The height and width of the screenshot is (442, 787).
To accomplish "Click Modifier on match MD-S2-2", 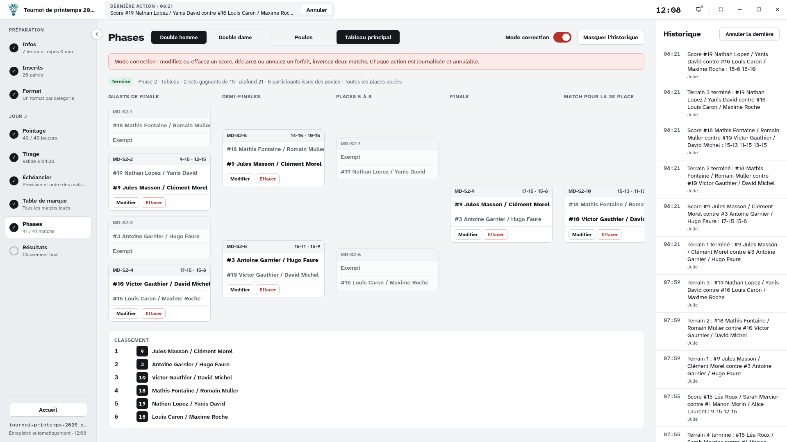I will [x=126, y=203].
